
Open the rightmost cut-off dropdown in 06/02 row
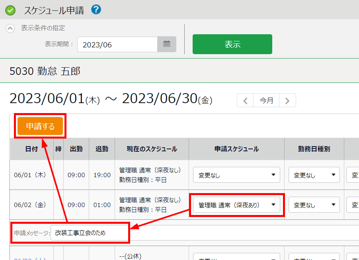[353, 205]
